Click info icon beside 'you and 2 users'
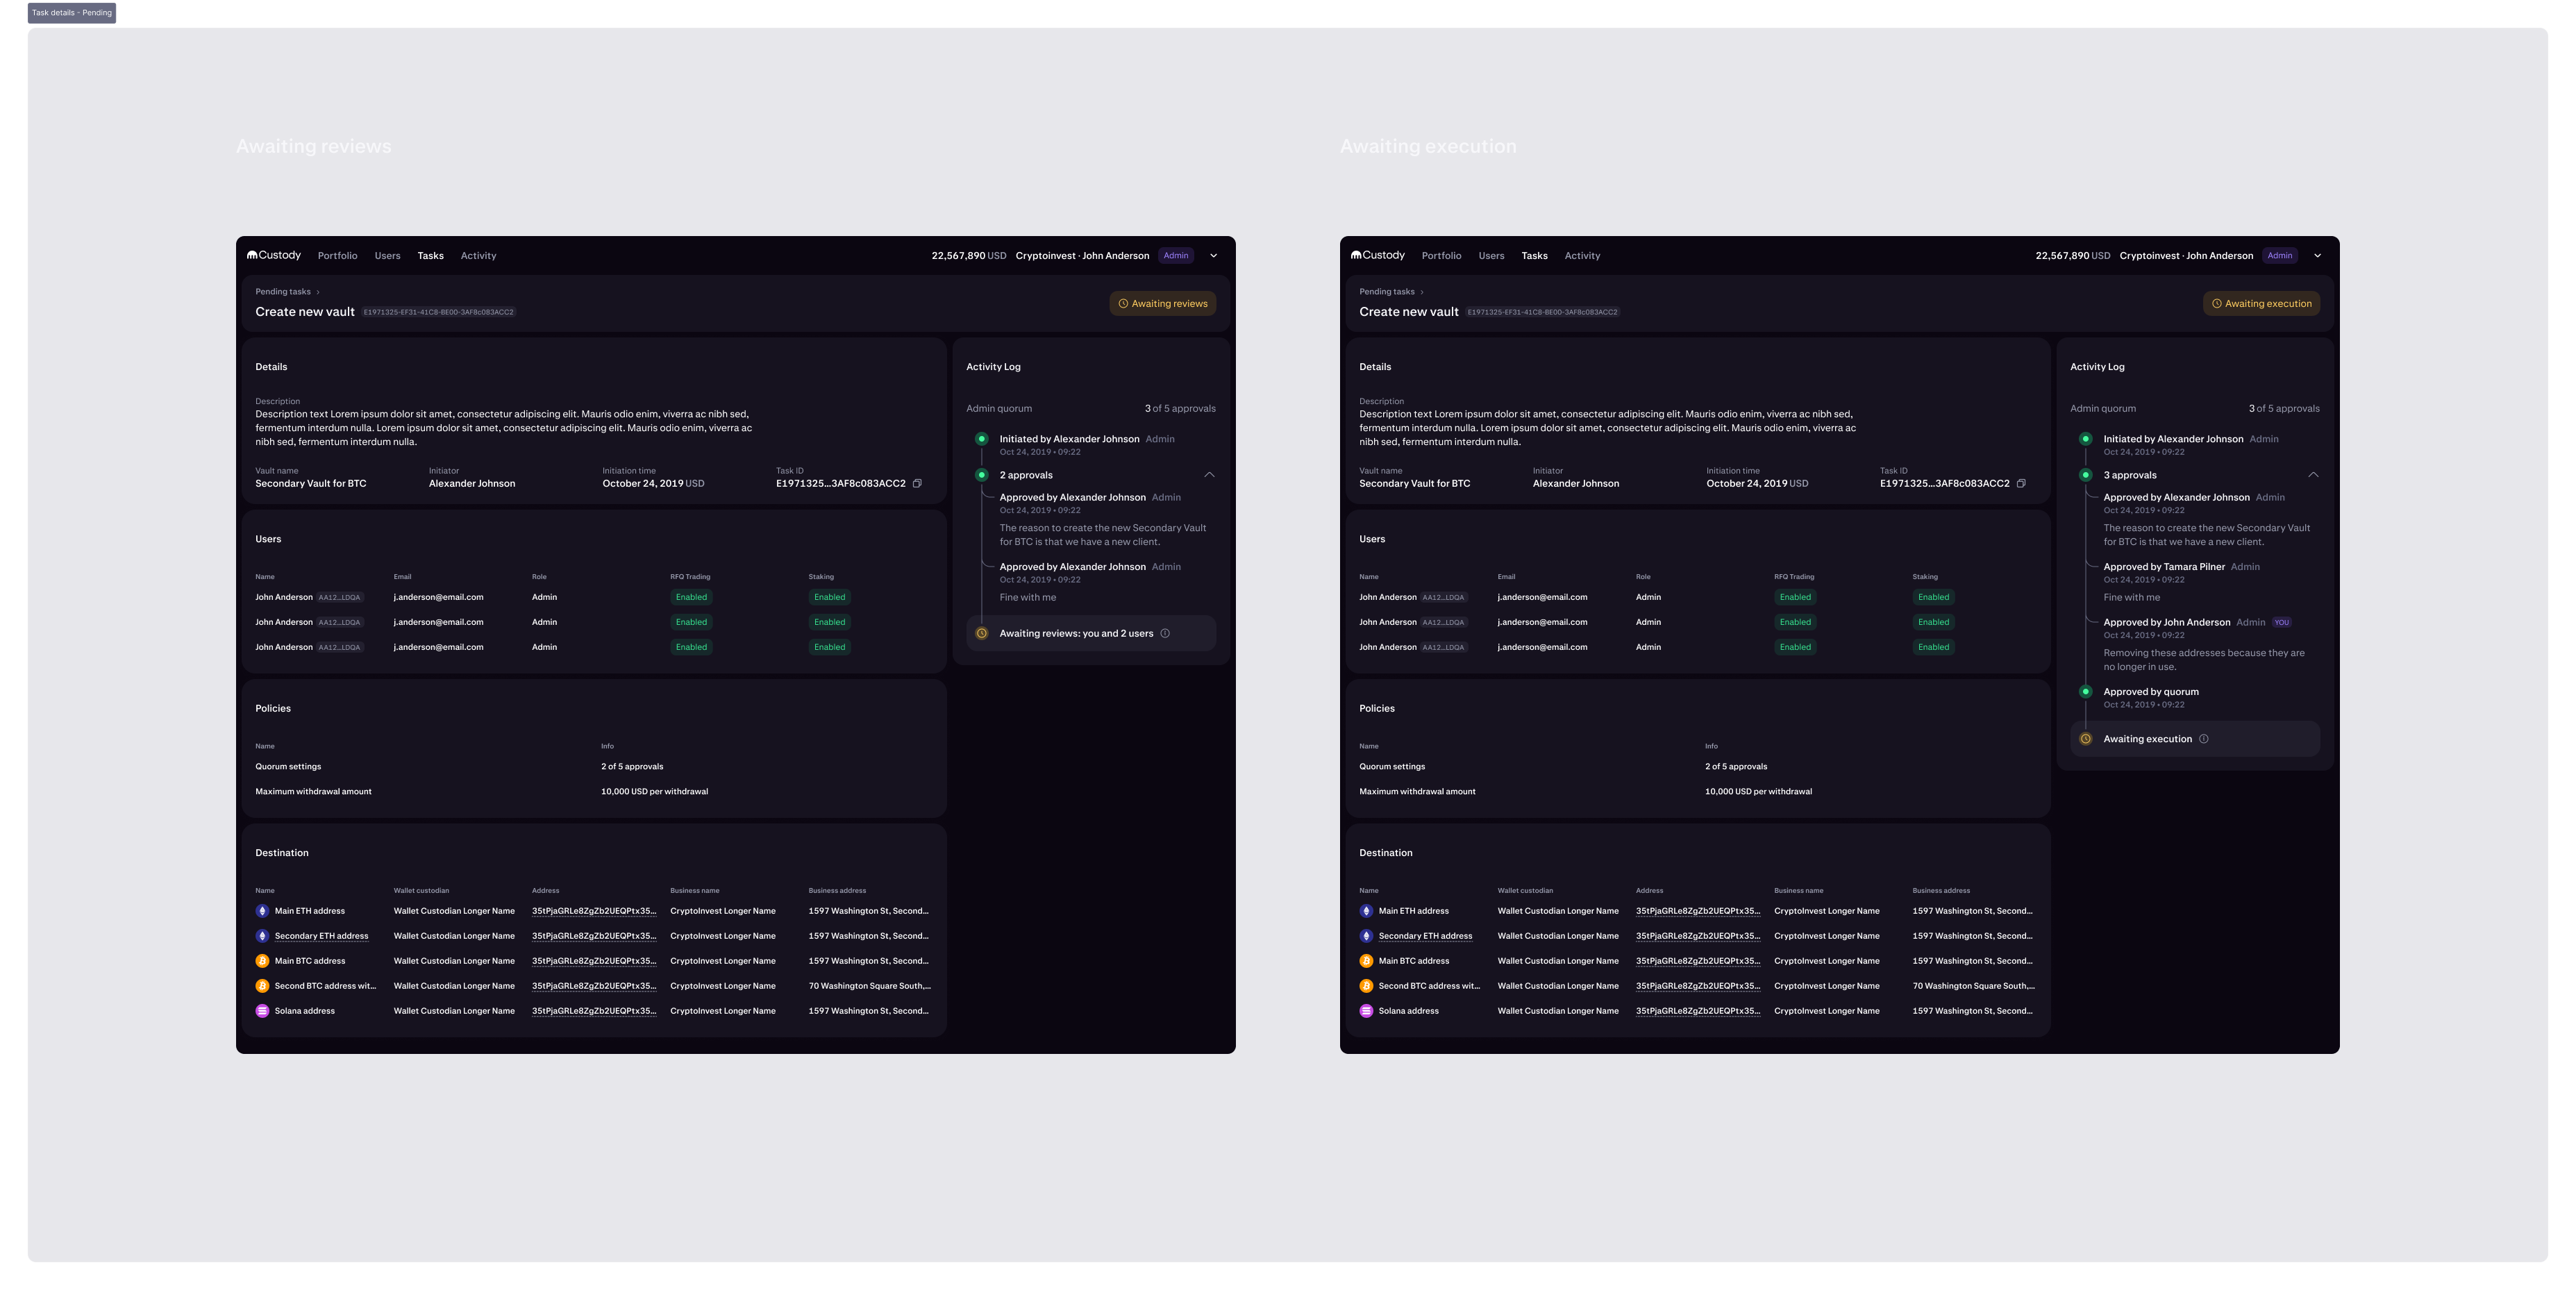This screenshot has width=2576, height=1290. (x=1165, y=633)
